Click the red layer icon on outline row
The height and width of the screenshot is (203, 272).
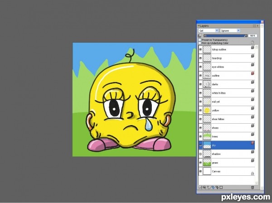253,73
